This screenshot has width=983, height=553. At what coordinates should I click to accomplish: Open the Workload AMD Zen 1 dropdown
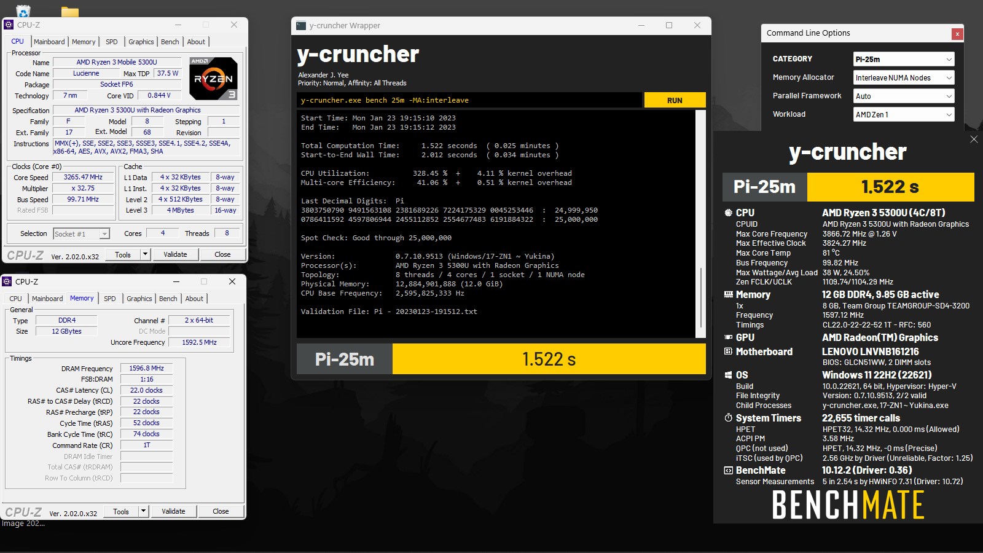(x=904, y=114)
